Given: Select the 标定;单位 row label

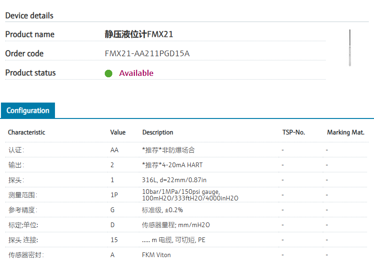Looking at the screenshot, I should 23,225.
